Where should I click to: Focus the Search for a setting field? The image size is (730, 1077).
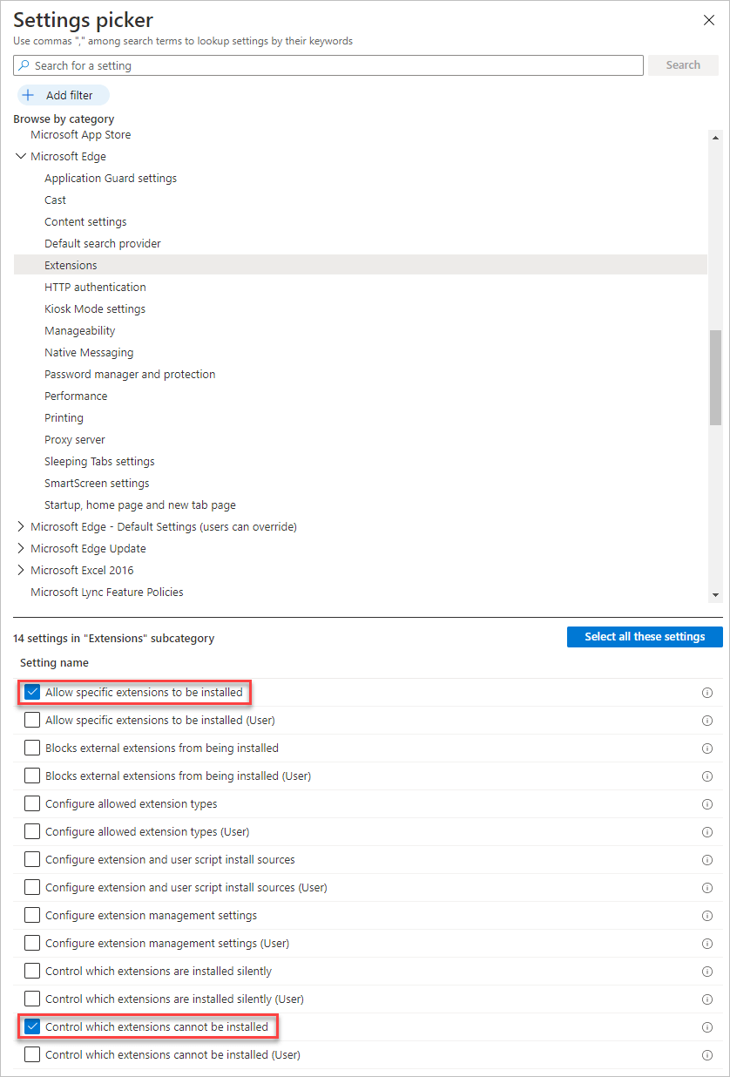tap(328, 65)
